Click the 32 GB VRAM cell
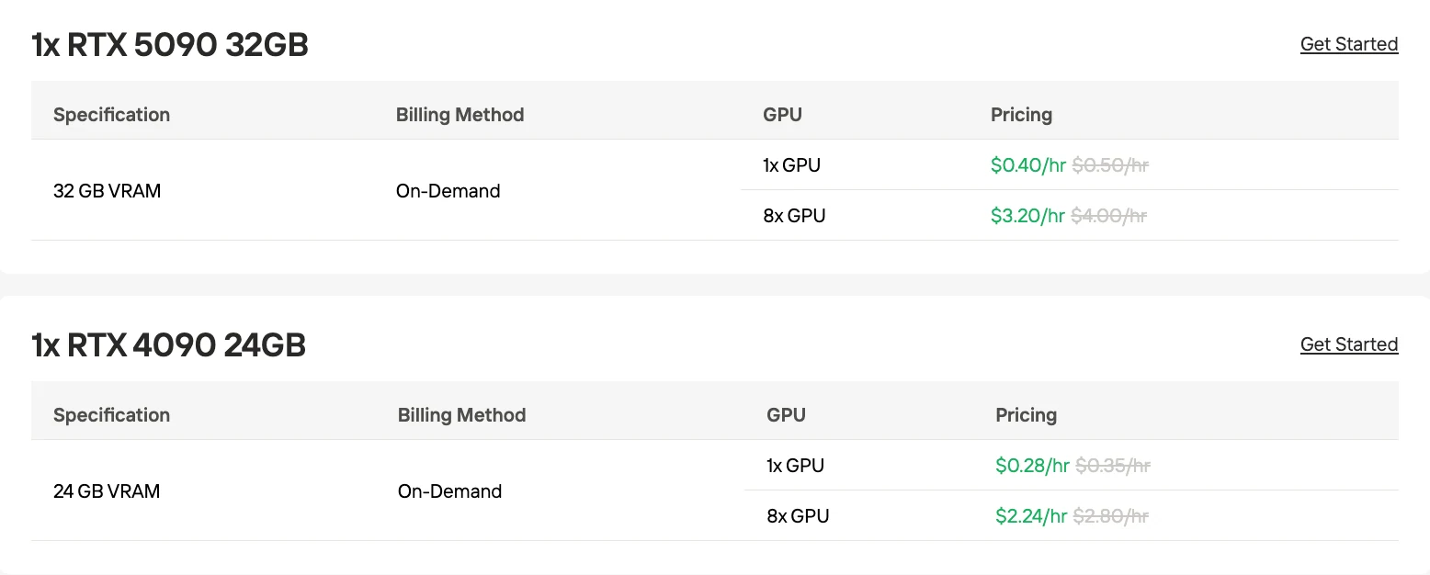Image resolution: width=1430 pixels, height=575 pixels. pyautogui.click(x=107, y=191)
